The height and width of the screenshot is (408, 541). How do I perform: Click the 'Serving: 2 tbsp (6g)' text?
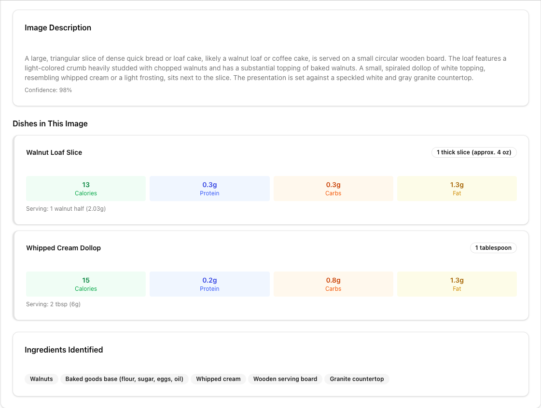[53, 304]
